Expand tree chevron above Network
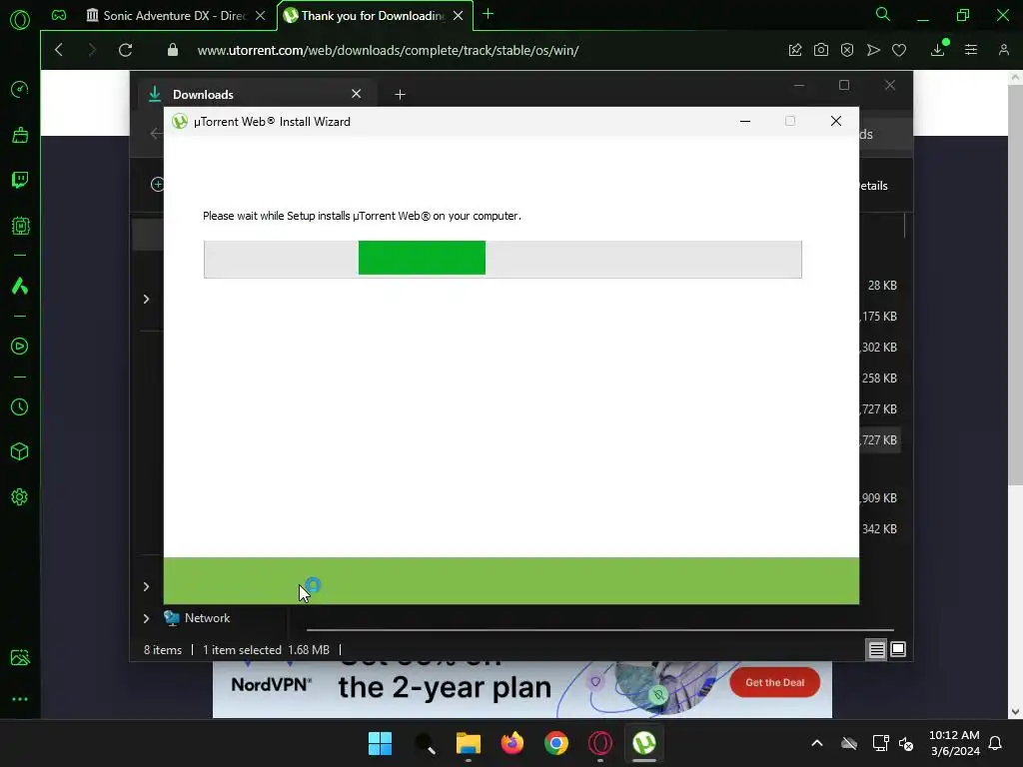Image resolution: width=1023 pixels, height=767 pixels. pos(146,587)
